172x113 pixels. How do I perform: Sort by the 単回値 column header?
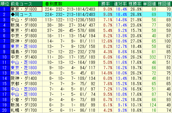[x=150, y=4]
